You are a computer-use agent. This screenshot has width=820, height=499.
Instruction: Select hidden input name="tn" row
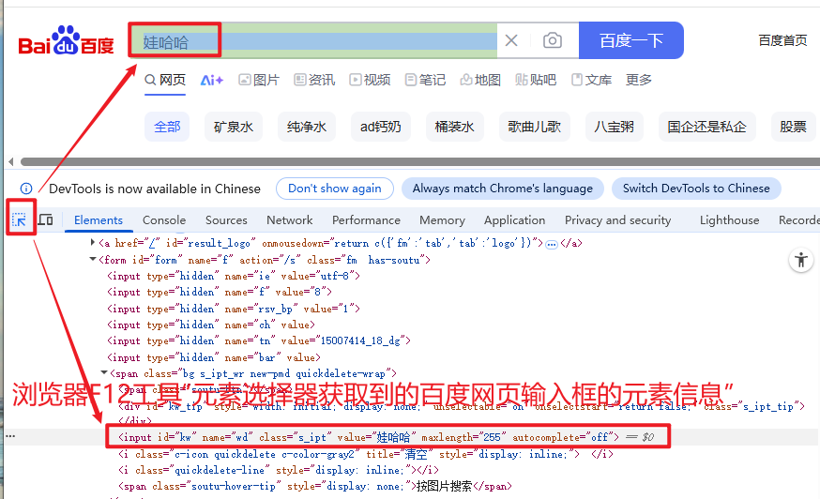click(x=259, y=341)
